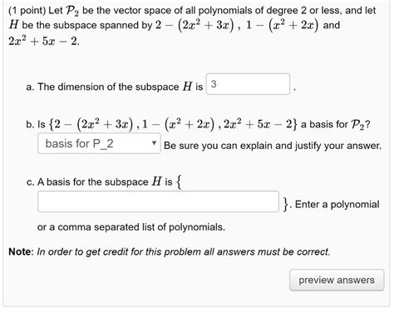The height and width of the screenshot is (313, 394).
Task: Click the 'Enter a polynomial' instruction text
Action: 337,205
